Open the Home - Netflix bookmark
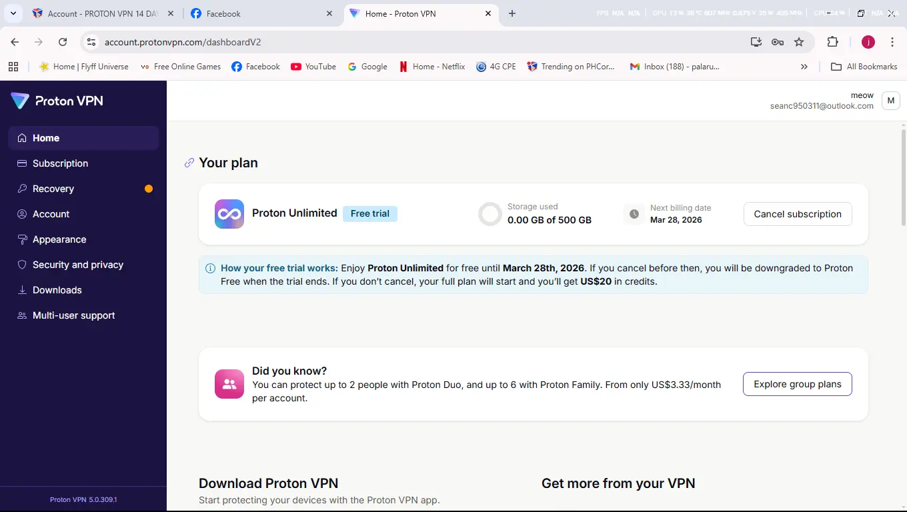The height and width of the screenshot is (512, 907). 432,67
